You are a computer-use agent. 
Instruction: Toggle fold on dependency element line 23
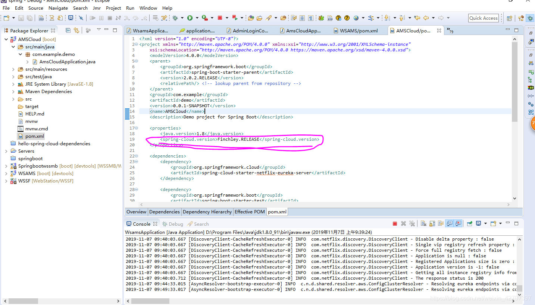coord(137,162)
